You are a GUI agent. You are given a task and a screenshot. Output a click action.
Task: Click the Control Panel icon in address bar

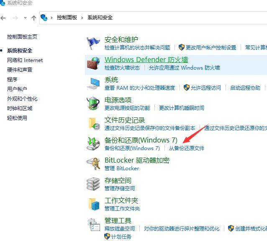[44, 18]
